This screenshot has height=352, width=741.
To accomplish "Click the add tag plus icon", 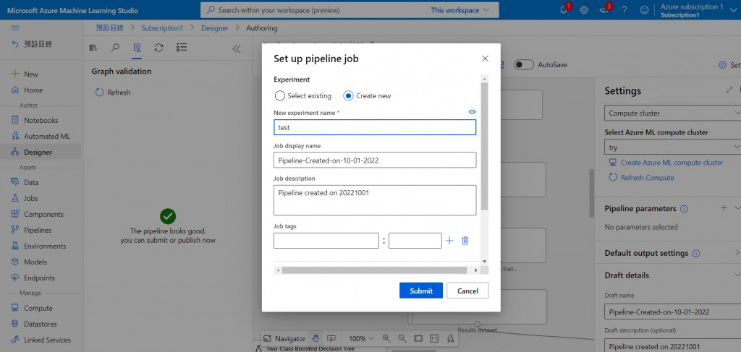I will pyautogui.click(x=449, y=241).
